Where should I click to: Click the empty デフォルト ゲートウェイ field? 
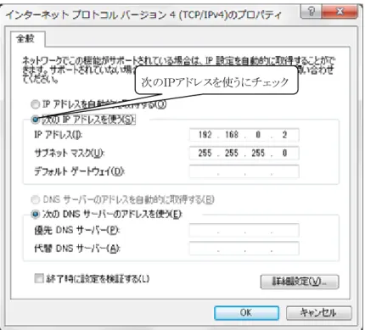pos(244,171)
